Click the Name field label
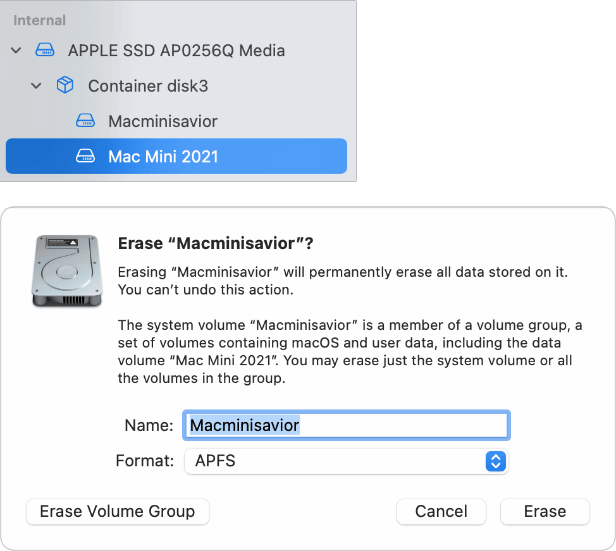The width and height of the screenshot is (616, 551). coord(149,425)
